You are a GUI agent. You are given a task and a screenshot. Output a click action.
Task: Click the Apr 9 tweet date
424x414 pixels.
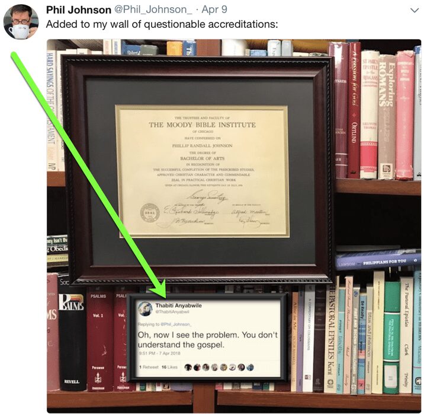point(214,9)
